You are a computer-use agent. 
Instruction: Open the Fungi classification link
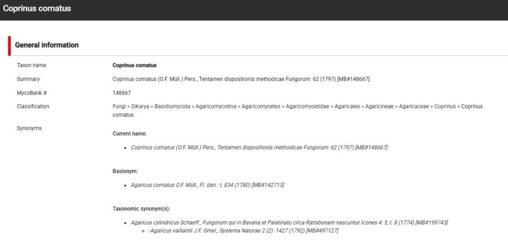coord(119,107)
